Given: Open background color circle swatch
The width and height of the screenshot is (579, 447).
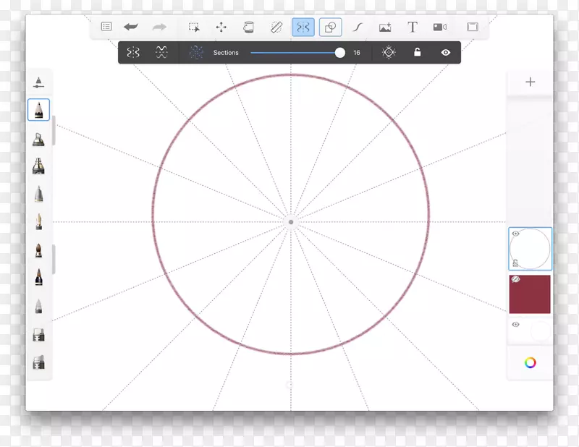Looking at the screenshot, I should point(540,331).
